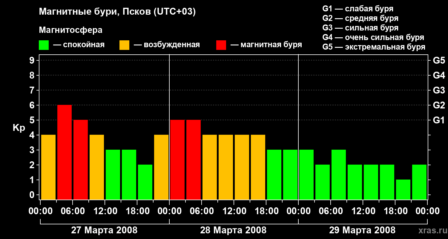
Task: Click the yellow 'возбужденная' legend swatch
Action: coord(124,45)
